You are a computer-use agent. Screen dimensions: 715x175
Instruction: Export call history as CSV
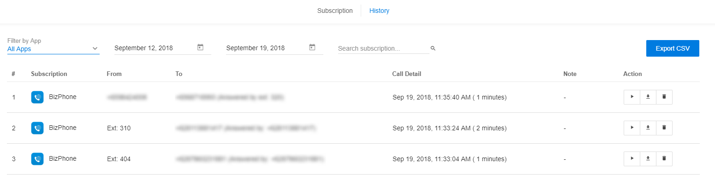[x=673, y=48]
